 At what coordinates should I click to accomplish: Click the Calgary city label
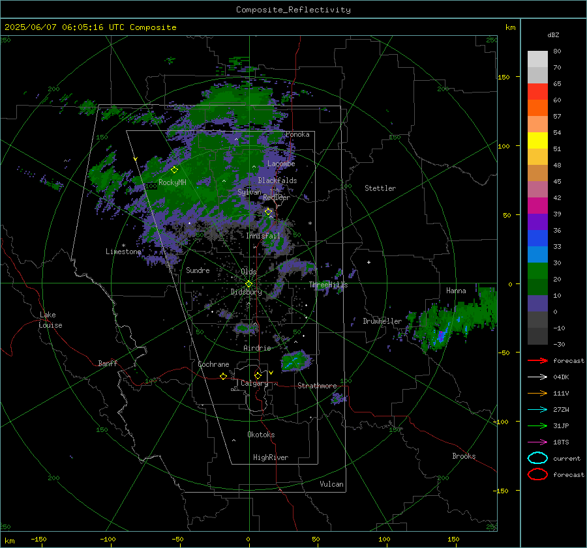254,383
